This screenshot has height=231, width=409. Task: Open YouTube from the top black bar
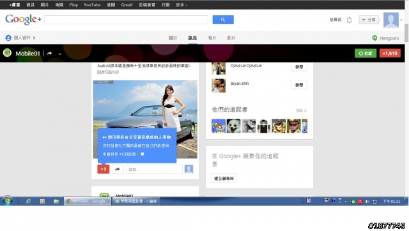92,5
